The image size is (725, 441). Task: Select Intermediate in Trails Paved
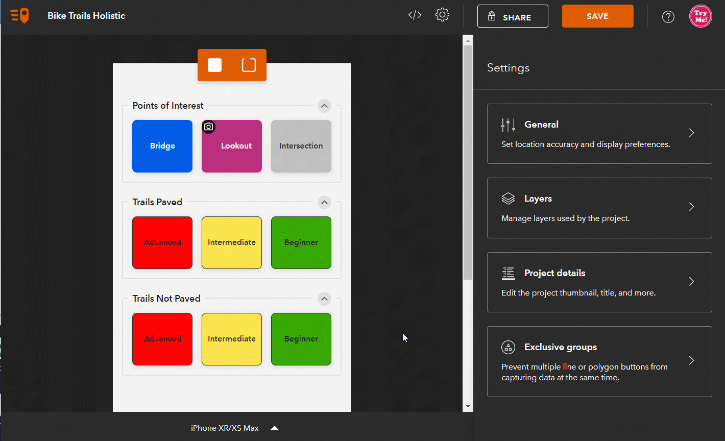[x=232, y=242]
